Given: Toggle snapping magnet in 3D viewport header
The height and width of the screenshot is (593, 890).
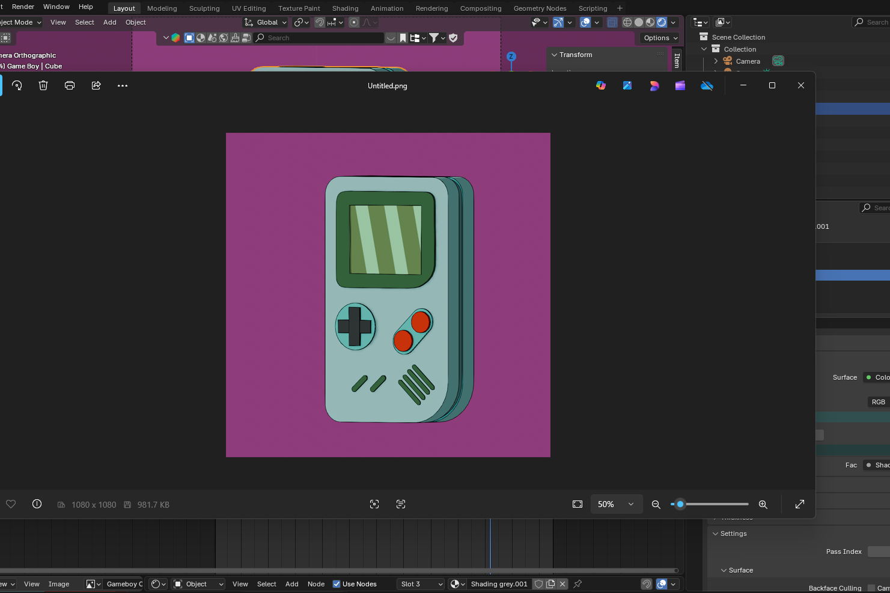Looking at the screenshot, I should pos(320,22).
